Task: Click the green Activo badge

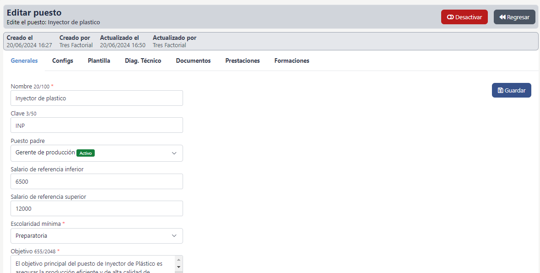Action: click(x=86, y=153)
